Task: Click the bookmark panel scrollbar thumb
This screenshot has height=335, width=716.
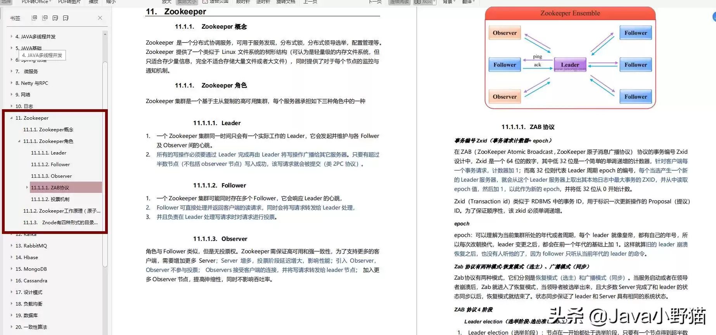Action: point(105,164)
